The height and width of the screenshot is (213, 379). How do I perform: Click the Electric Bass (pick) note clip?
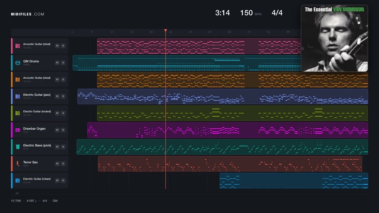coord(222,147)
